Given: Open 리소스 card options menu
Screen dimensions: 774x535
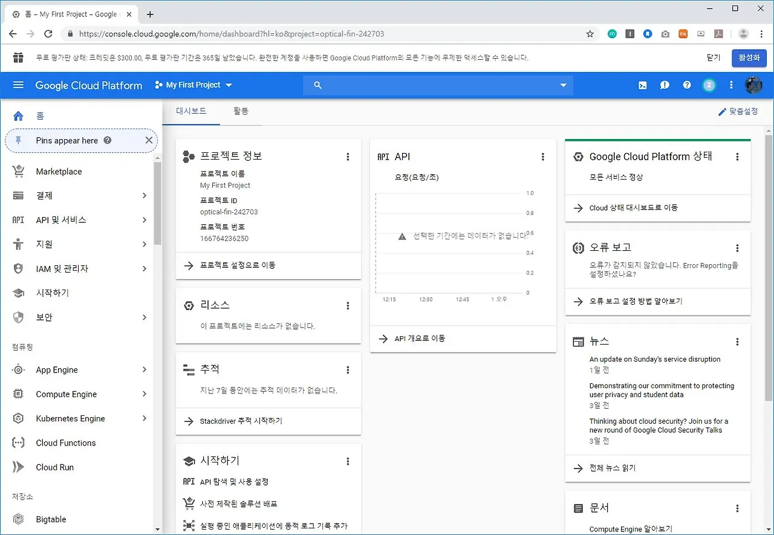Looking at the screenshot, I should click(x=348, y=306).
